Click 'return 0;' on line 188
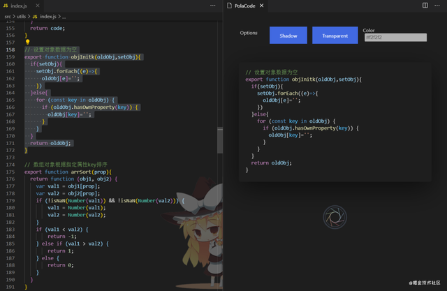 [x=61, y=265]
